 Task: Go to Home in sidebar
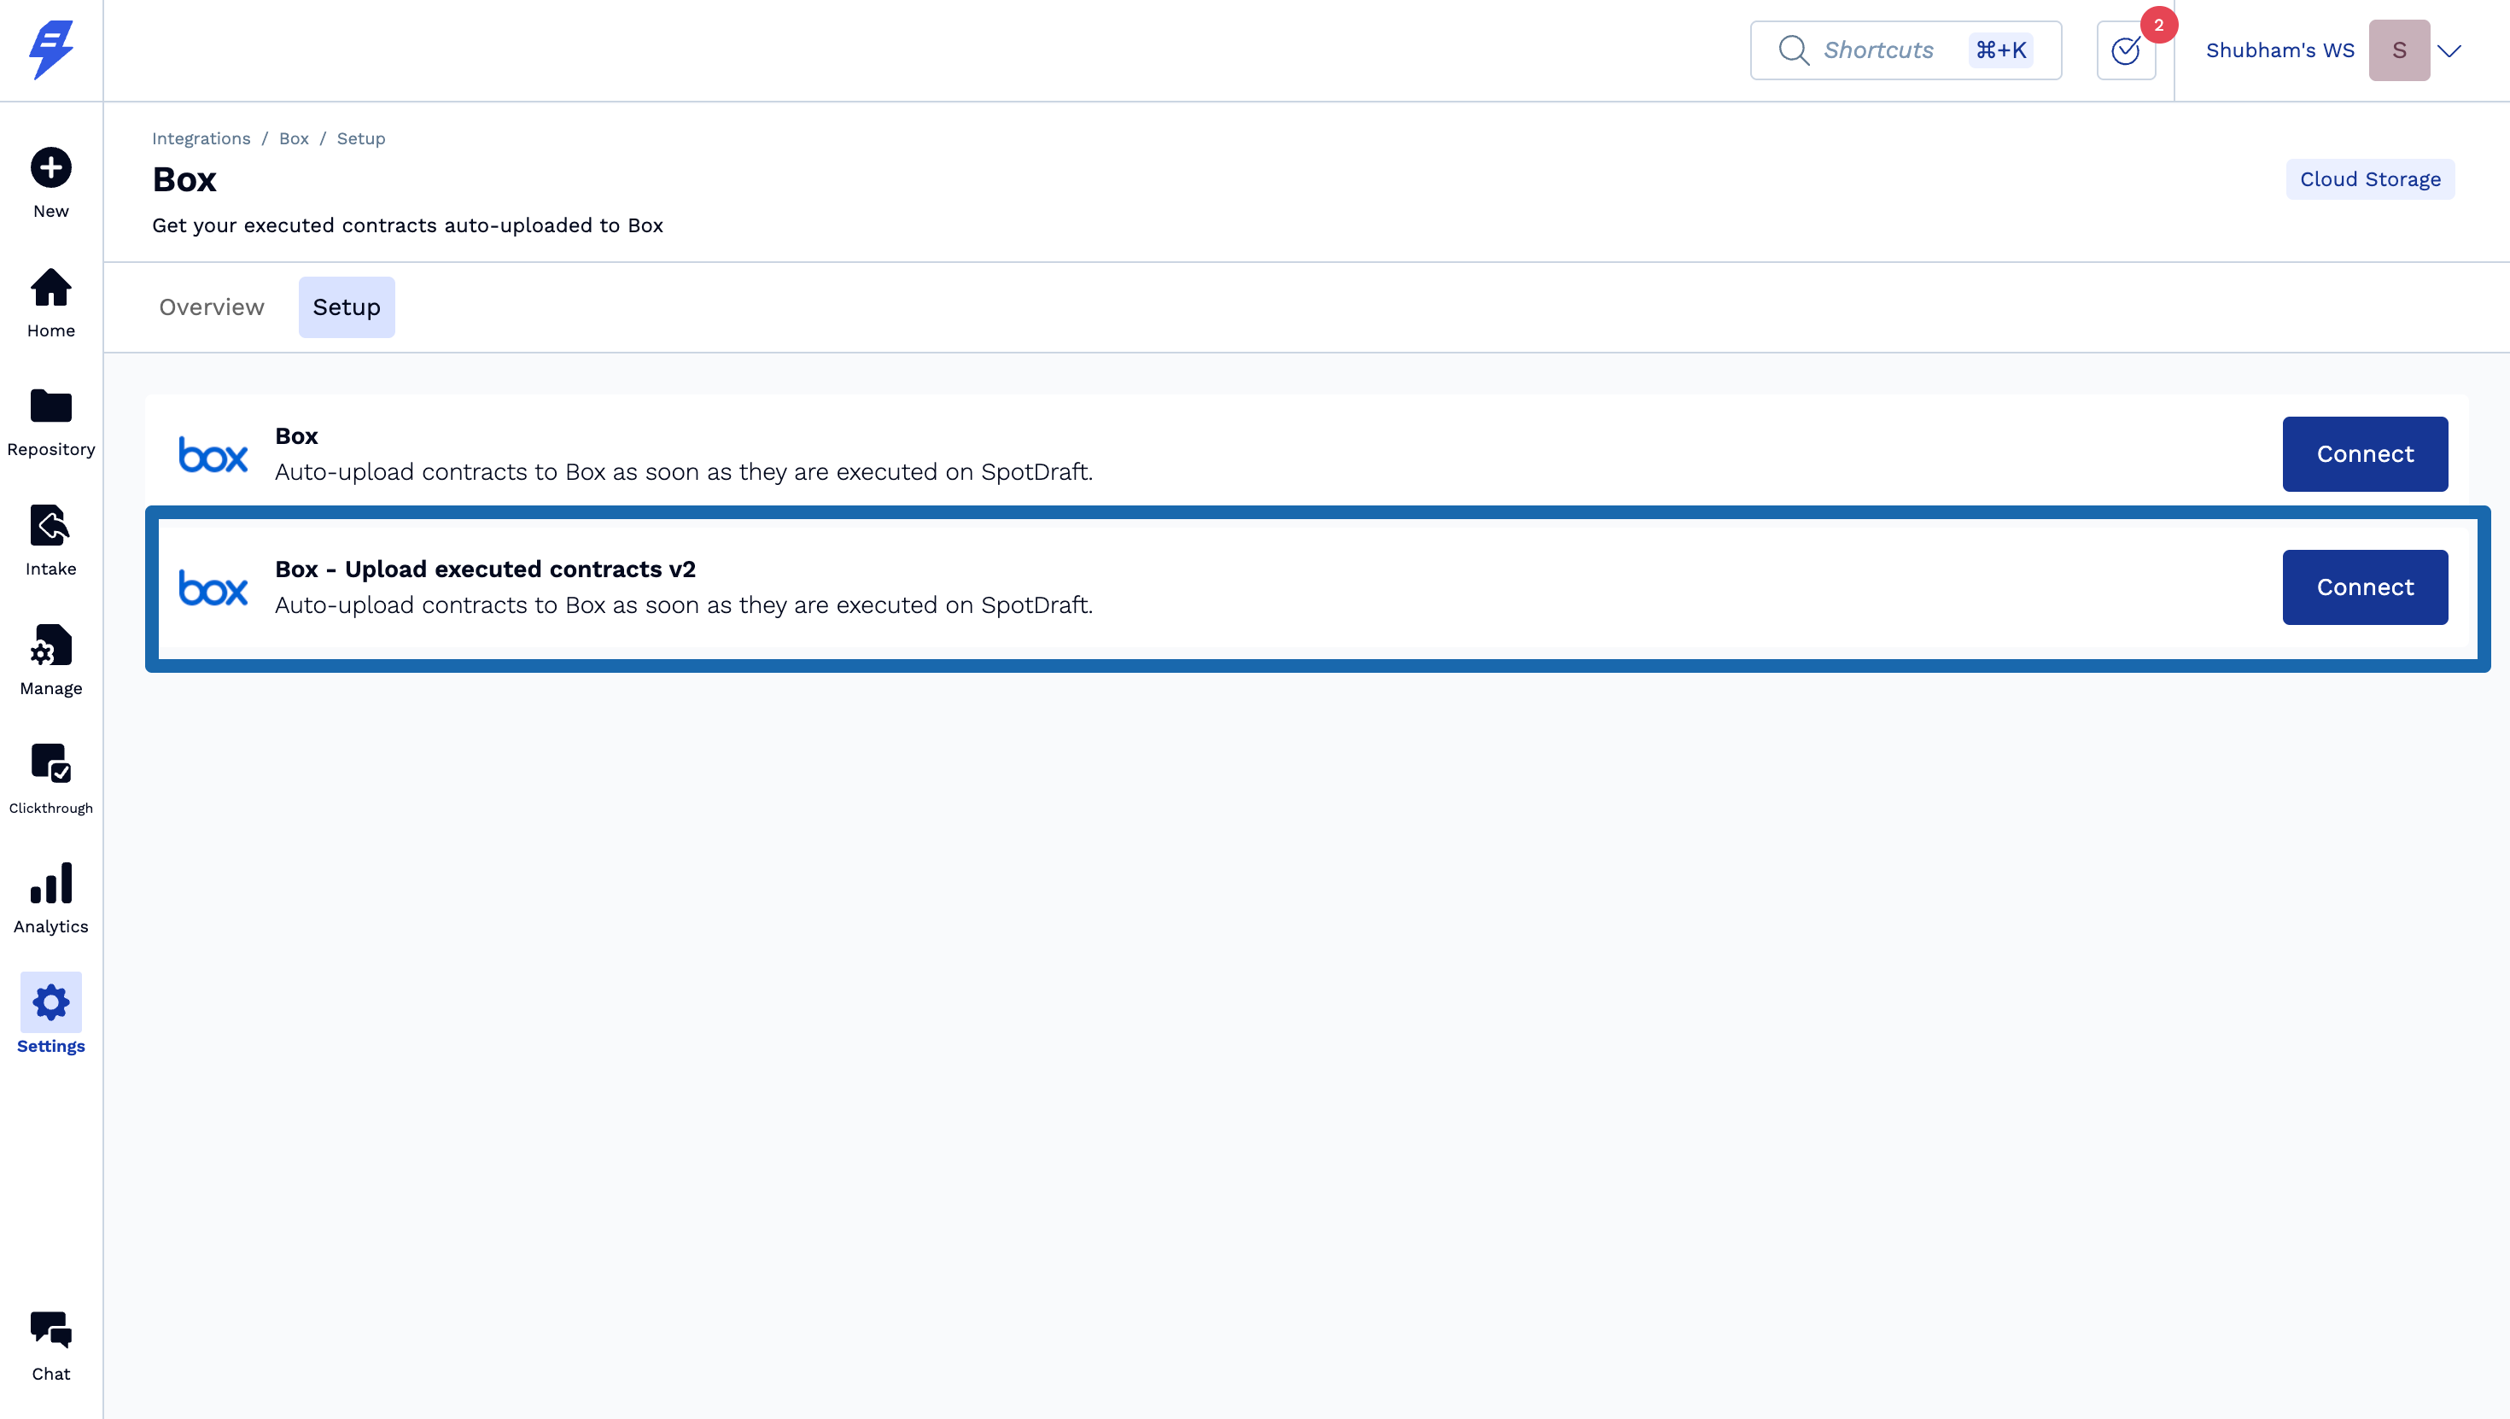50,288
